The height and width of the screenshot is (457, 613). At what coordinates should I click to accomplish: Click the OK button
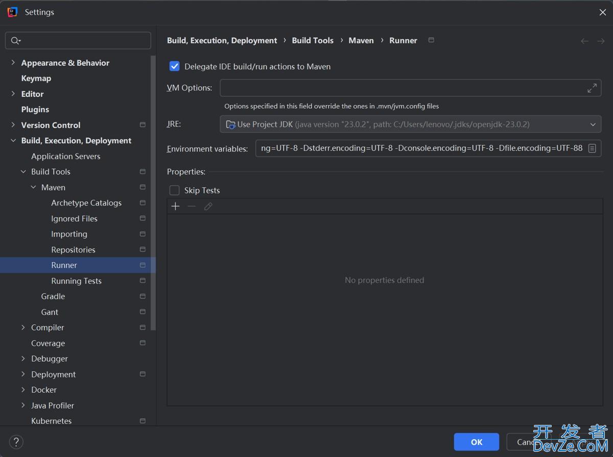pyautogui.click(x=476, y=442)
